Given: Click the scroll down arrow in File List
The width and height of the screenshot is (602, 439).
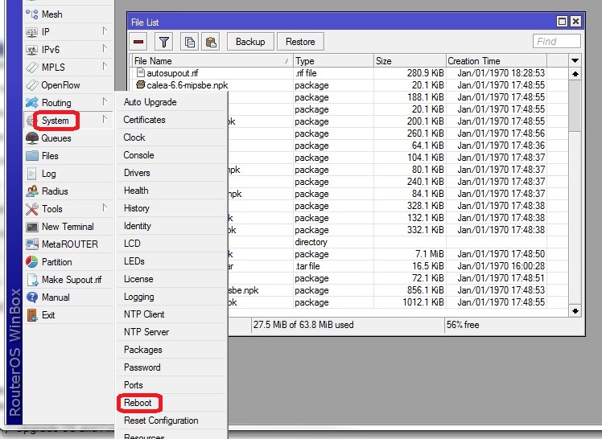Looking at the screenshot, I should point(575,310).
